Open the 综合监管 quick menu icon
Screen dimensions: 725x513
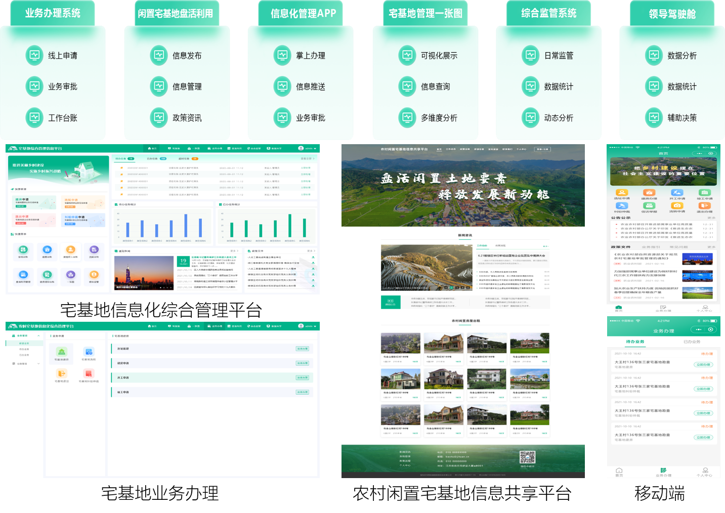point(94,275)
